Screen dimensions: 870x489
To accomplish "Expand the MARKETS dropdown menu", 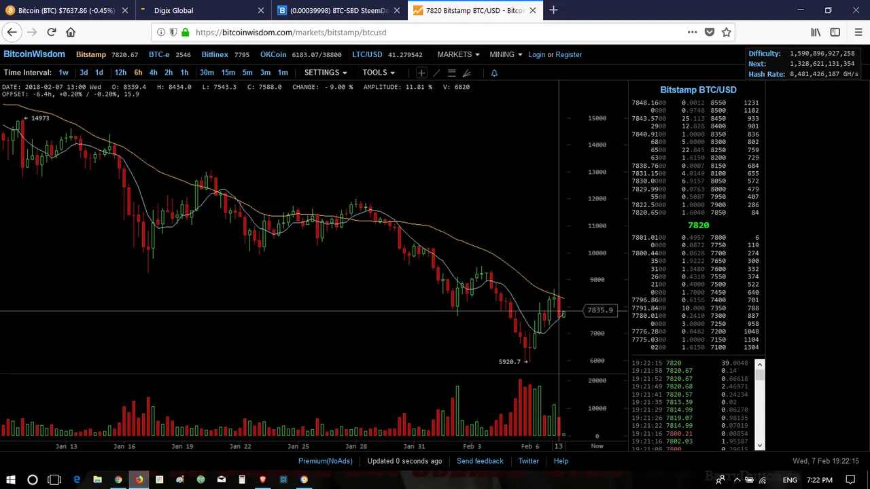I will (458, 54).
